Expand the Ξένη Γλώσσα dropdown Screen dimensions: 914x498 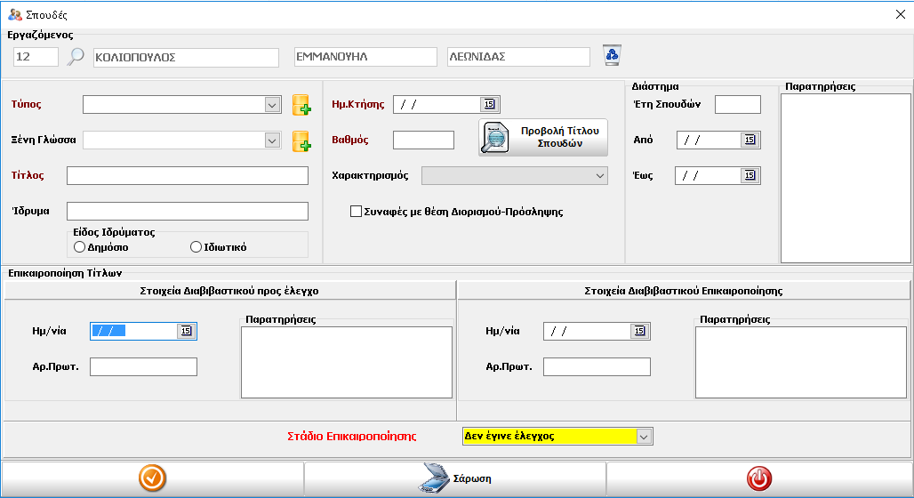click(272, 141)
